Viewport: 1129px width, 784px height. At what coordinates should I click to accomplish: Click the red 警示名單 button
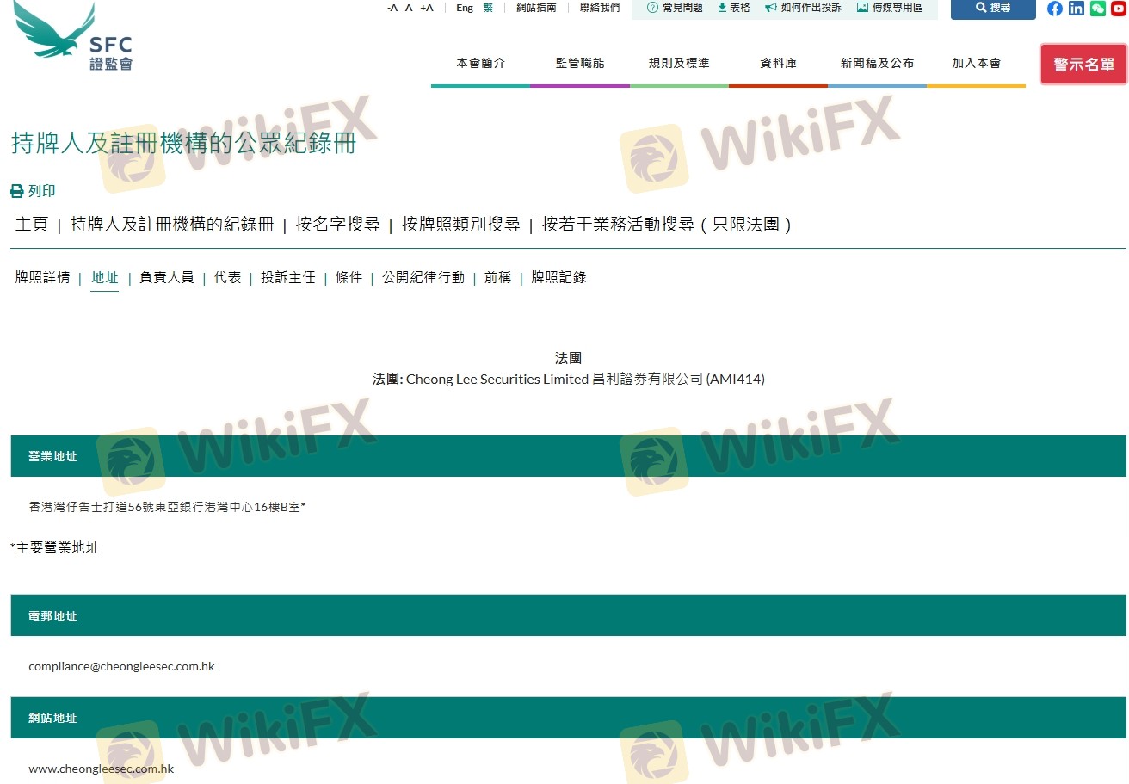pyautogui.click(x=1083, y=65)
